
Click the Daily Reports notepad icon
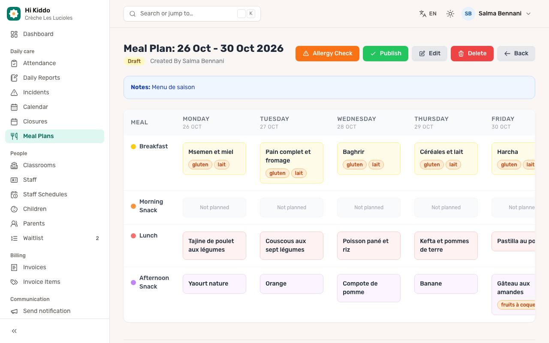coord(14,78)
